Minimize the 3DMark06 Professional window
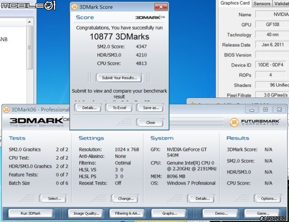The width and height of the screenshot is (289, 222). [252, 110]
